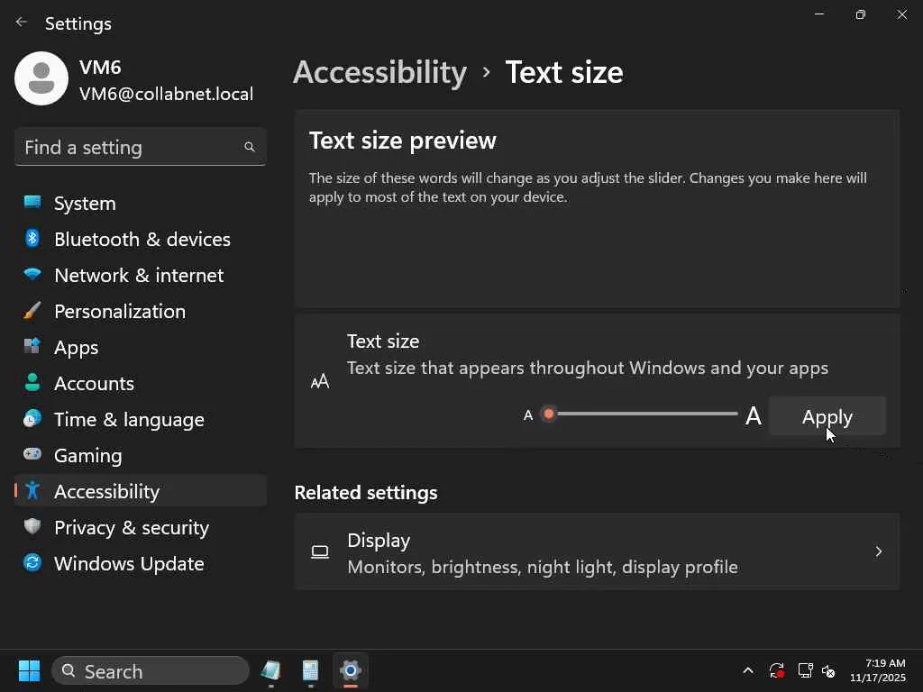Viewport: 923px width, 692px height.
Task: Click the Text size slider thumb
Action: pyautogui.click(x=549, y=414)
